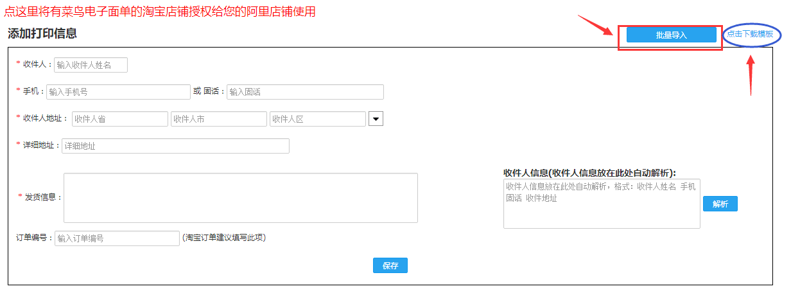Image resolution: width=800 pixels, height=293 pixels.
Task: Click the 收件人省 province field
Action: 119,119
